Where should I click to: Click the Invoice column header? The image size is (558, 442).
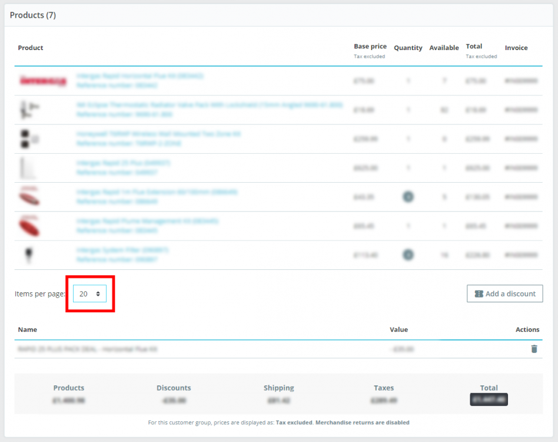tap(516, 48)
